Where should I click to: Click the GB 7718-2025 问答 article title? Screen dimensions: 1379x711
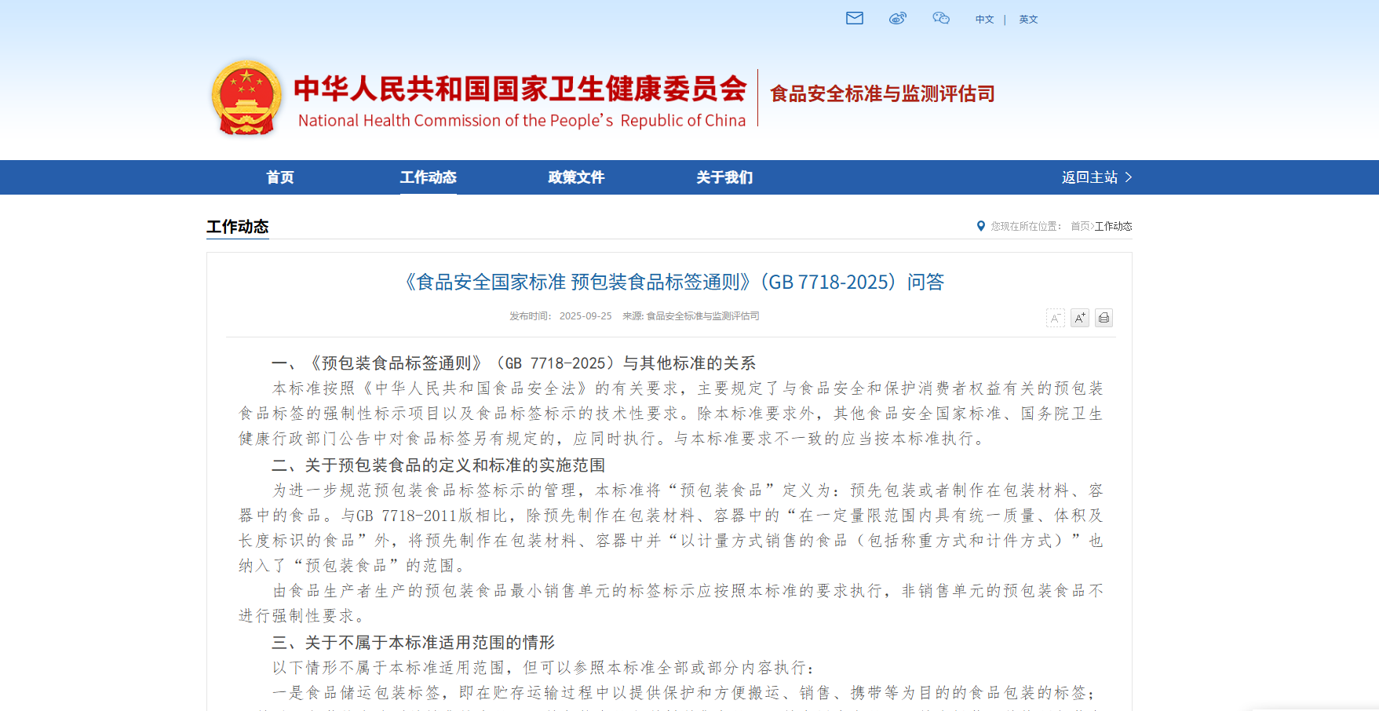point(673,282)
